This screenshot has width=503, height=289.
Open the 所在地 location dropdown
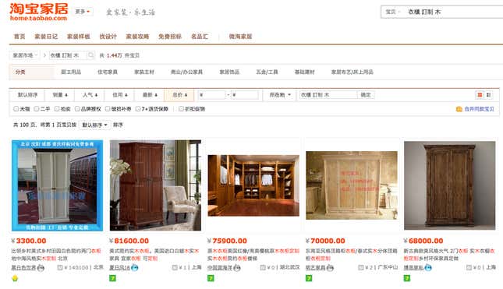coord(280,95)
